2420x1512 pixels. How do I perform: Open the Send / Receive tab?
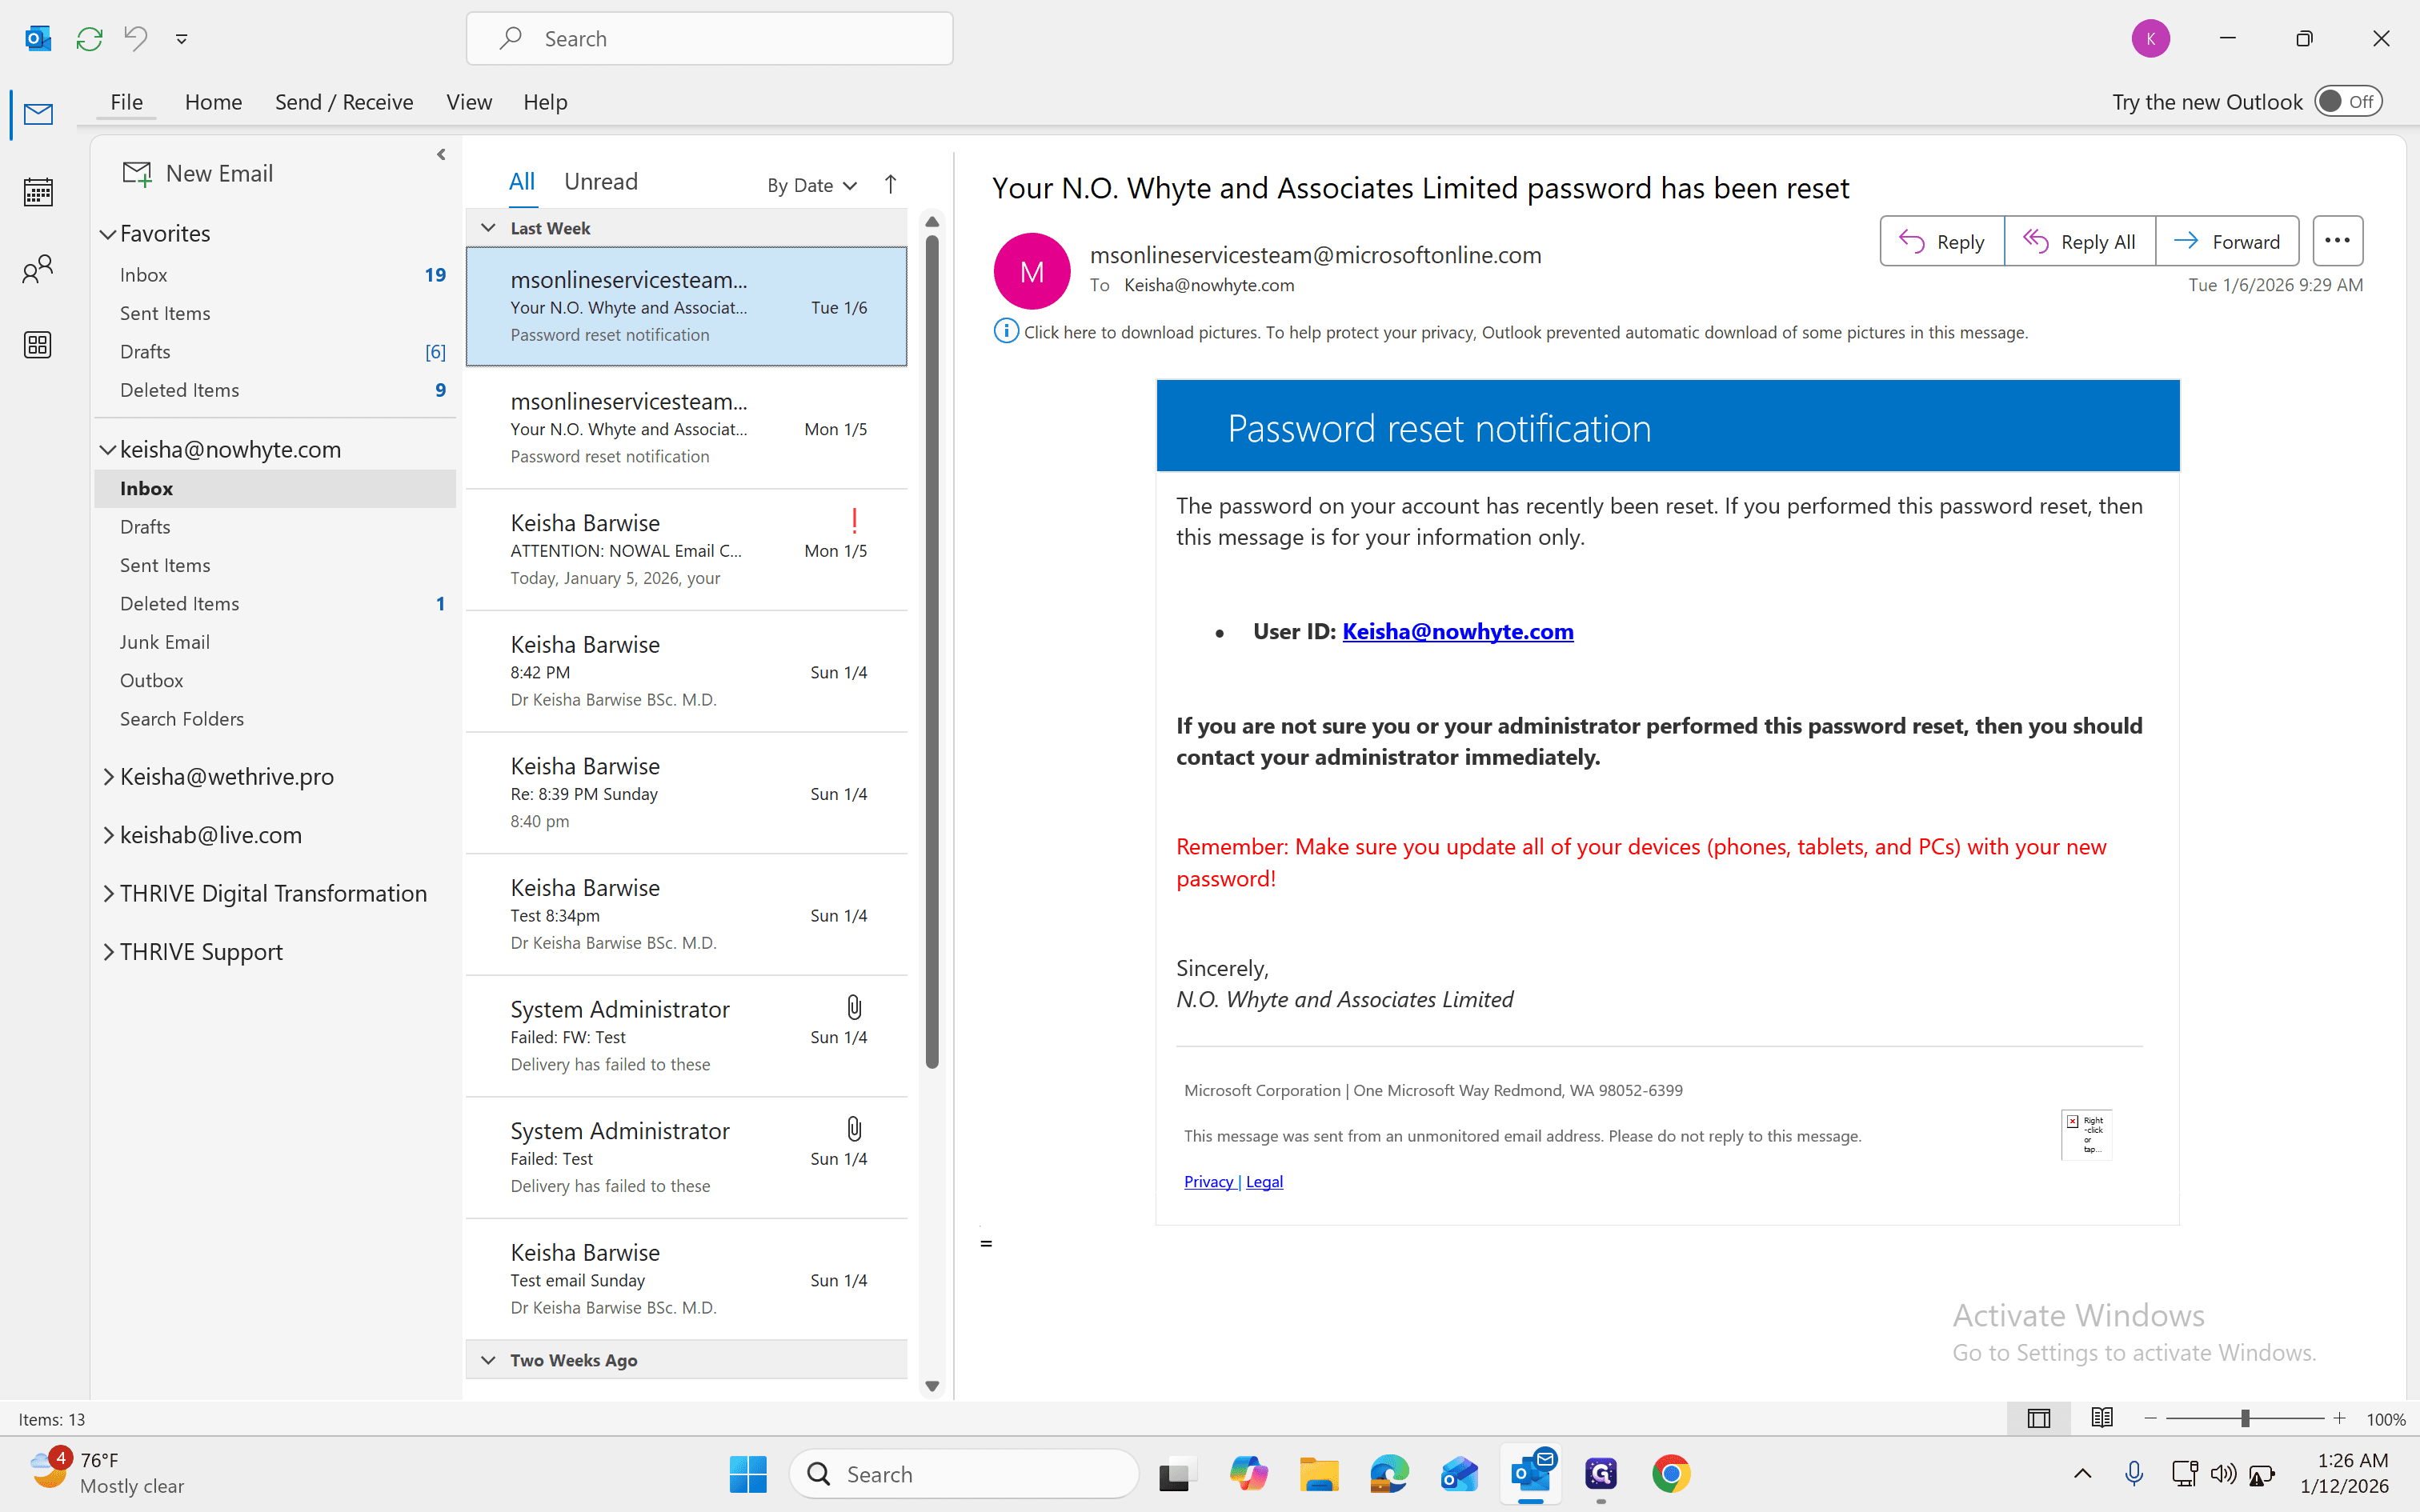(344, 102)
